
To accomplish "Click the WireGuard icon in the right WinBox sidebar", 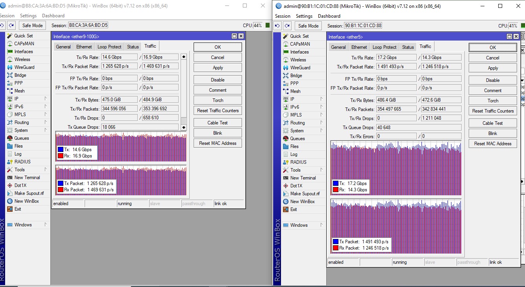I will (286, 68).
